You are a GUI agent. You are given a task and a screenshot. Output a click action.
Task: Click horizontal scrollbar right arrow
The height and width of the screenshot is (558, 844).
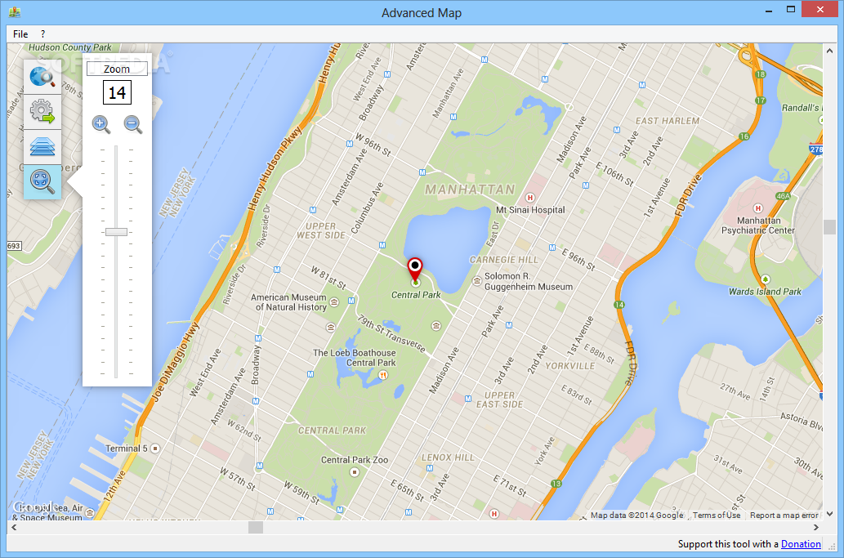[x=815, y=527]
